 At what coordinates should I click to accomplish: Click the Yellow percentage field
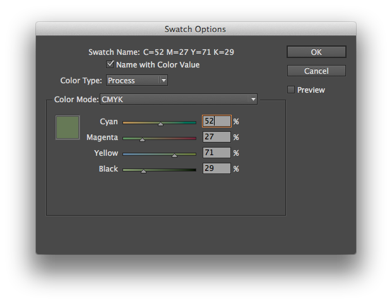[217, 153]
